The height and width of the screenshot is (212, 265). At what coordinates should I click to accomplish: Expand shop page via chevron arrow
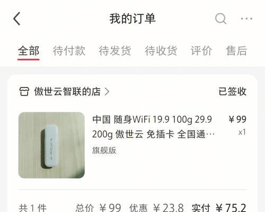click(x=107, y=92)
